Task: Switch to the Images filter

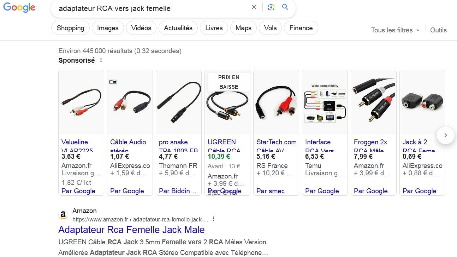Action: point(108,28)
